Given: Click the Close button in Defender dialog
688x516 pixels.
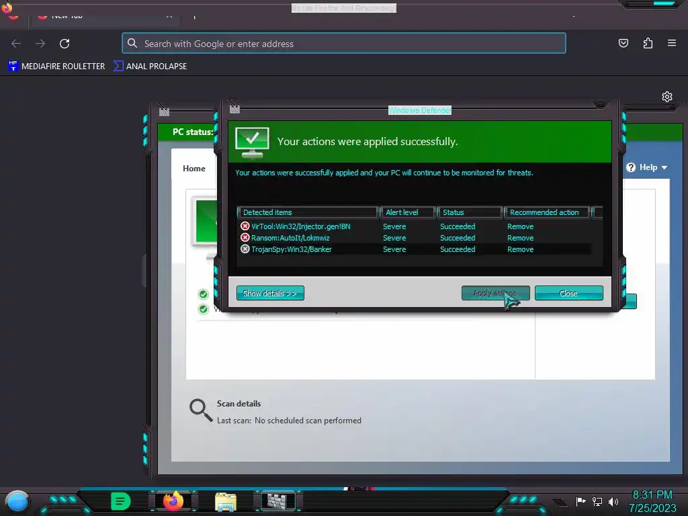Looking at the screenshot, I should [568, 293].
